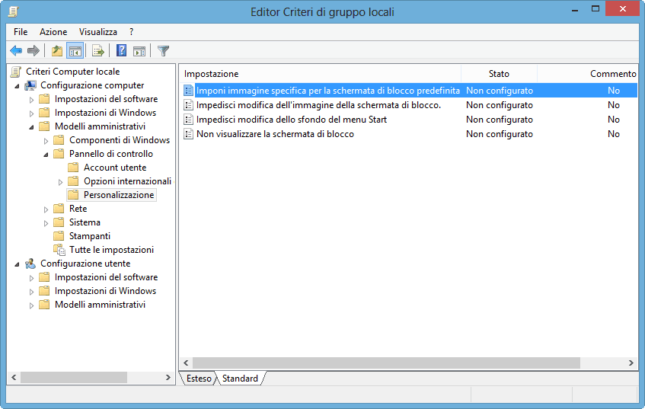The image size is (645, 409).
Task: Click the Tutte le impostazioni icon
Action: pyautogui.click(x=59, y=250)
